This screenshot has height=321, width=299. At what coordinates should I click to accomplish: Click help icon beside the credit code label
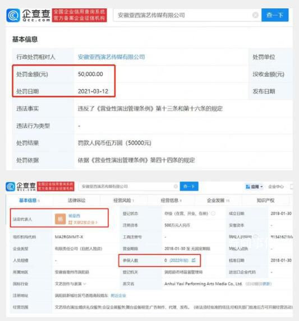pyautogui.click(x=255, y=236)
